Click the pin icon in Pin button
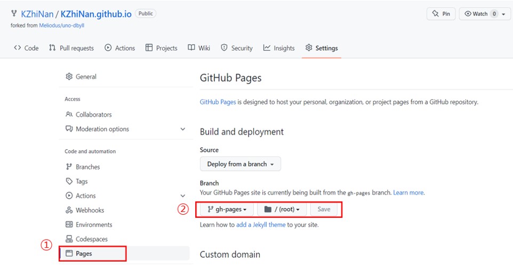This screenshot has width=513, height=269. pos(436,14)
